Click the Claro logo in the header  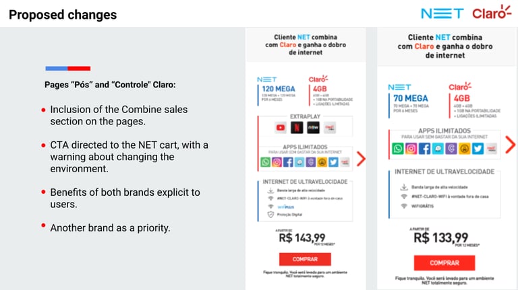tap(492, 13)
